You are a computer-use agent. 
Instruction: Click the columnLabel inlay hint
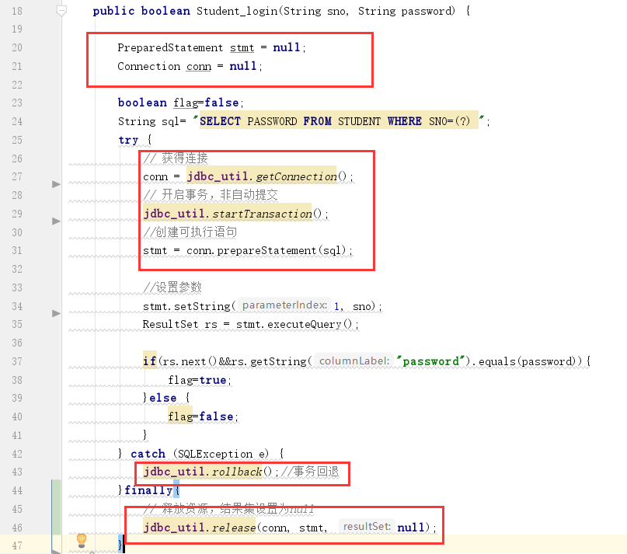pyautogui.click(x=354, y=361)
